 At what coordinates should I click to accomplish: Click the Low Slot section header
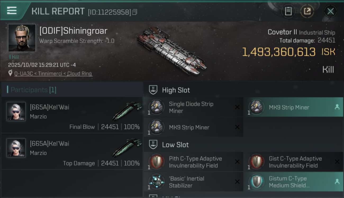(x=175, y=145)
